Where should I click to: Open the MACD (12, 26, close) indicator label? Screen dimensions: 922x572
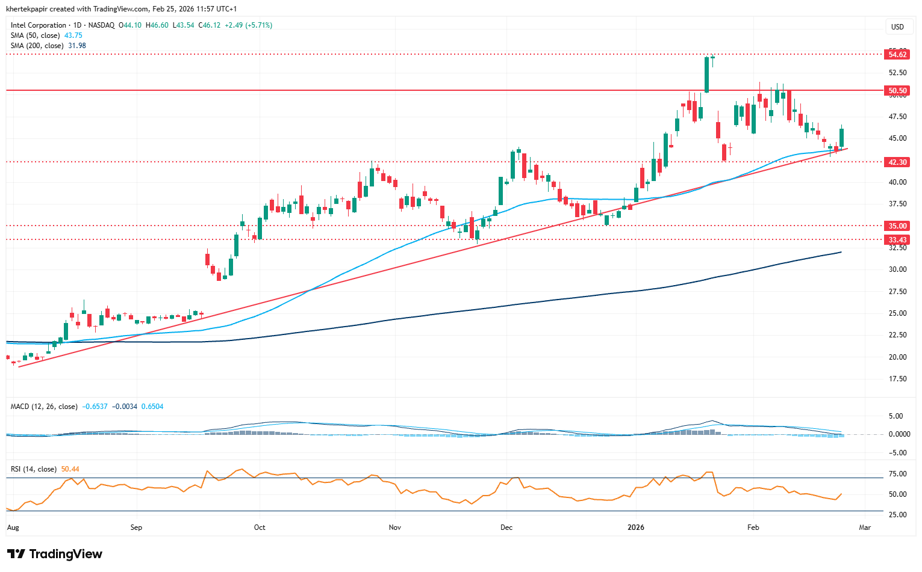click(44, 407)
